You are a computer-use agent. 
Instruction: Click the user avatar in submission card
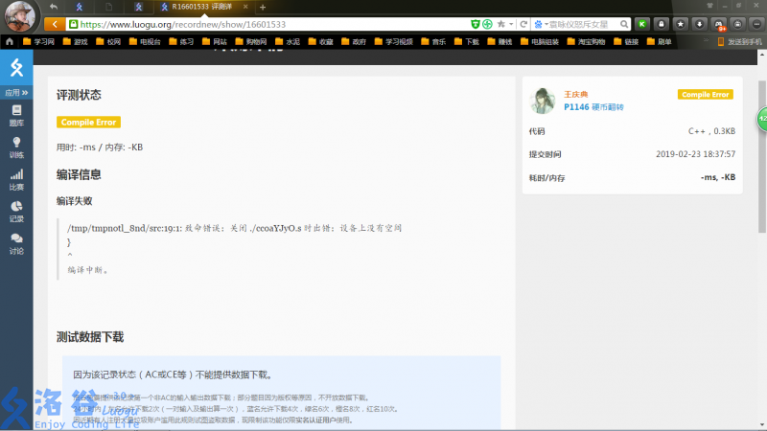[543, 101]
